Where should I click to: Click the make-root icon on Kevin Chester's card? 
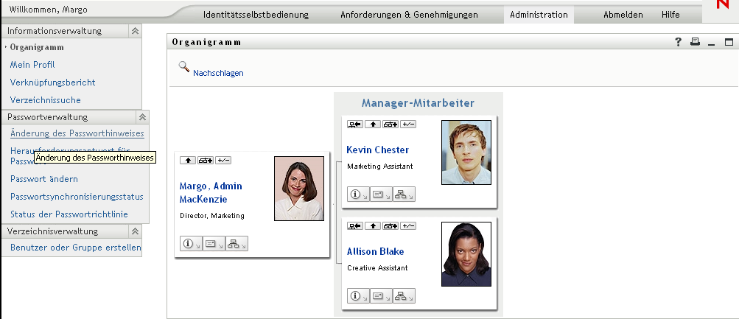click(x=355, y=125)
